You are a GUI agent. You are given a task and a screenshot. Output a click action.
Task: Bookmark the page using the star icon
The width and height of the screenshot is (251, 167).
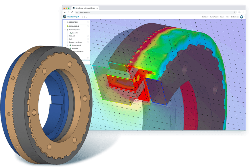(235, 12)
